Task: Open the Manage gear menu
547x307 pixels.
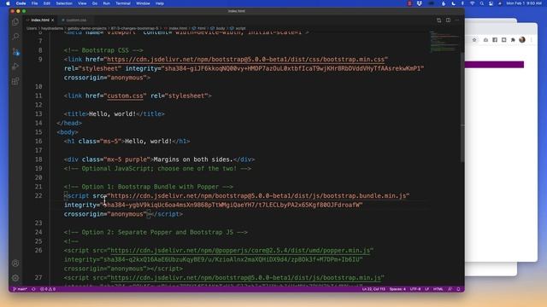Action: (15, 278)
